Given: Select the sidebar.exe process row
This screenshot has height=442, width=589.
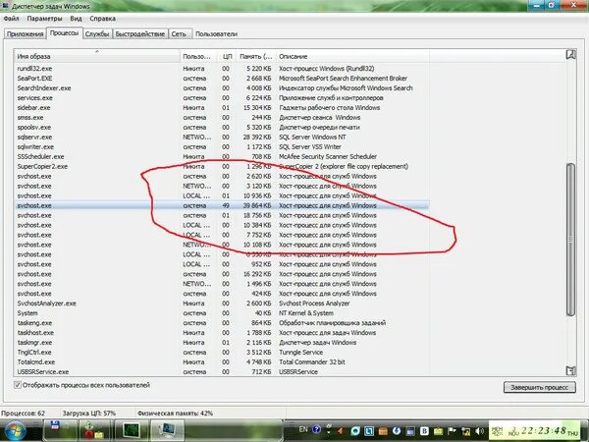Looking at the screenshot, I should point(222,107).
